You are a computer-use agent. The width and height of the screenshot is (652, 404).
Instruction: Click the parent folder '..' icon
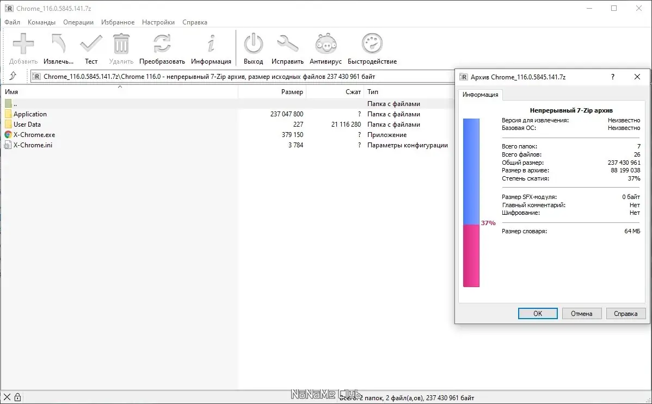[x=8, y=103]
